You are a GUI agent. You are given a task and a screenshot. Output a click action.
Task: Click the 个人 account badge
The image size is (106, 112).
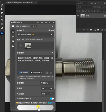click(x=34, y=26)
